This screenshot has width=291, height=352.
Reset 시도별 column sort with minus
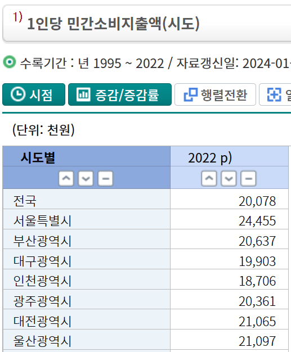[x=105, y=178]
